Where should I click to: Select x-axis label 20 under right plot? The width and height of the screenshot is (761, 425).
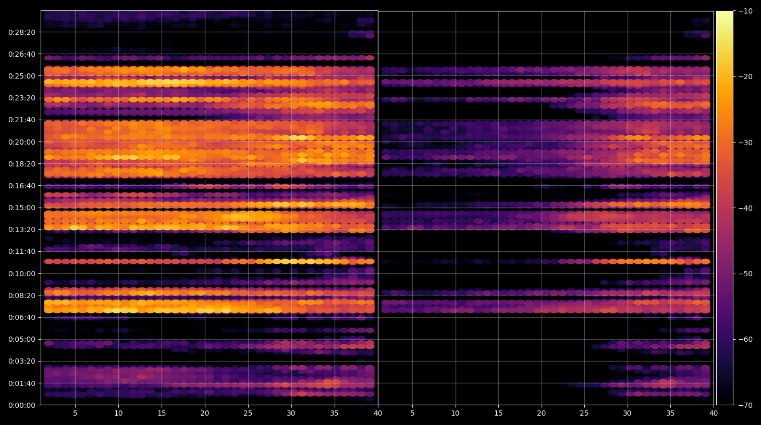542,414
